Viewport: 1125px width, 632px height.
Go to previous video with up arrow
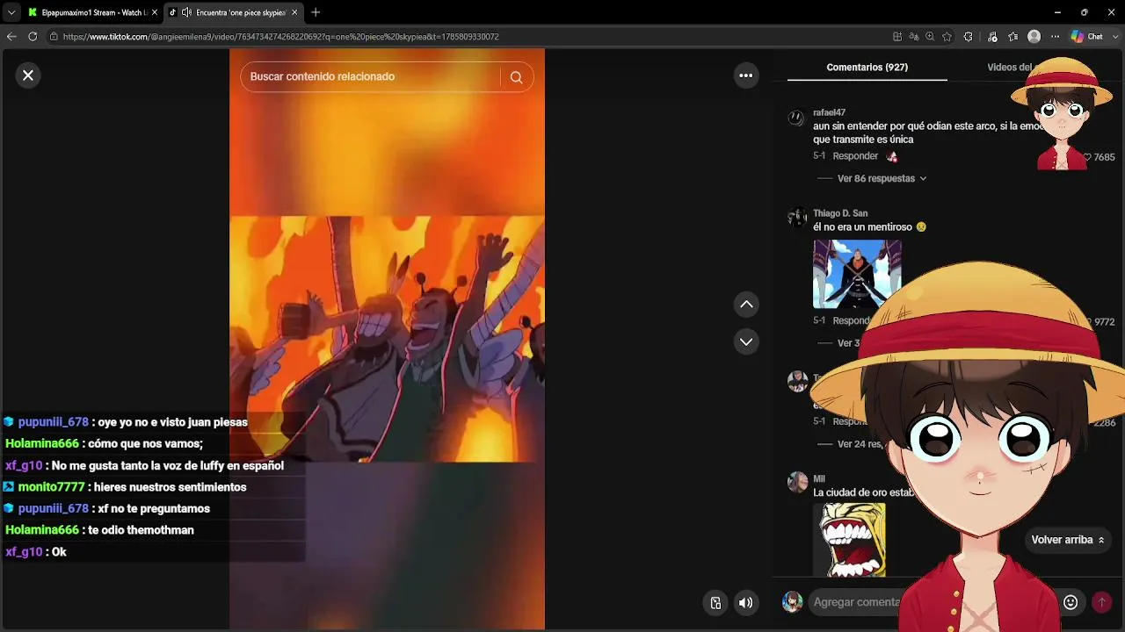746,305
